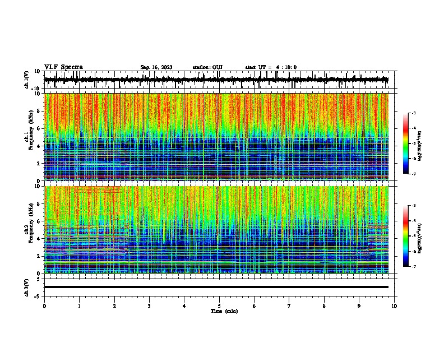Click the ch.1(V) waveform axis label

[x=27, y=80]
